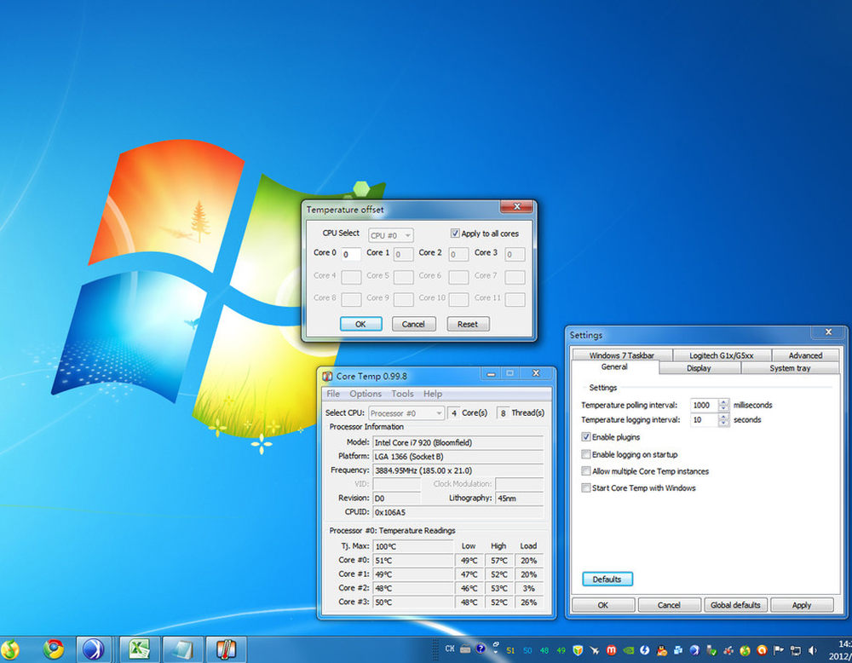The width and height of the screenshot is (852, 663).
Task: Click the Core Temp thermometer taskbar button
Action: pos(226,649)
